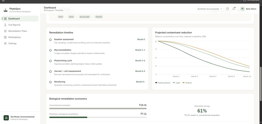262x124 pixels.
Task: Open the Northstar Environmental workspace dropdown
Action: (x=210, y=9)
